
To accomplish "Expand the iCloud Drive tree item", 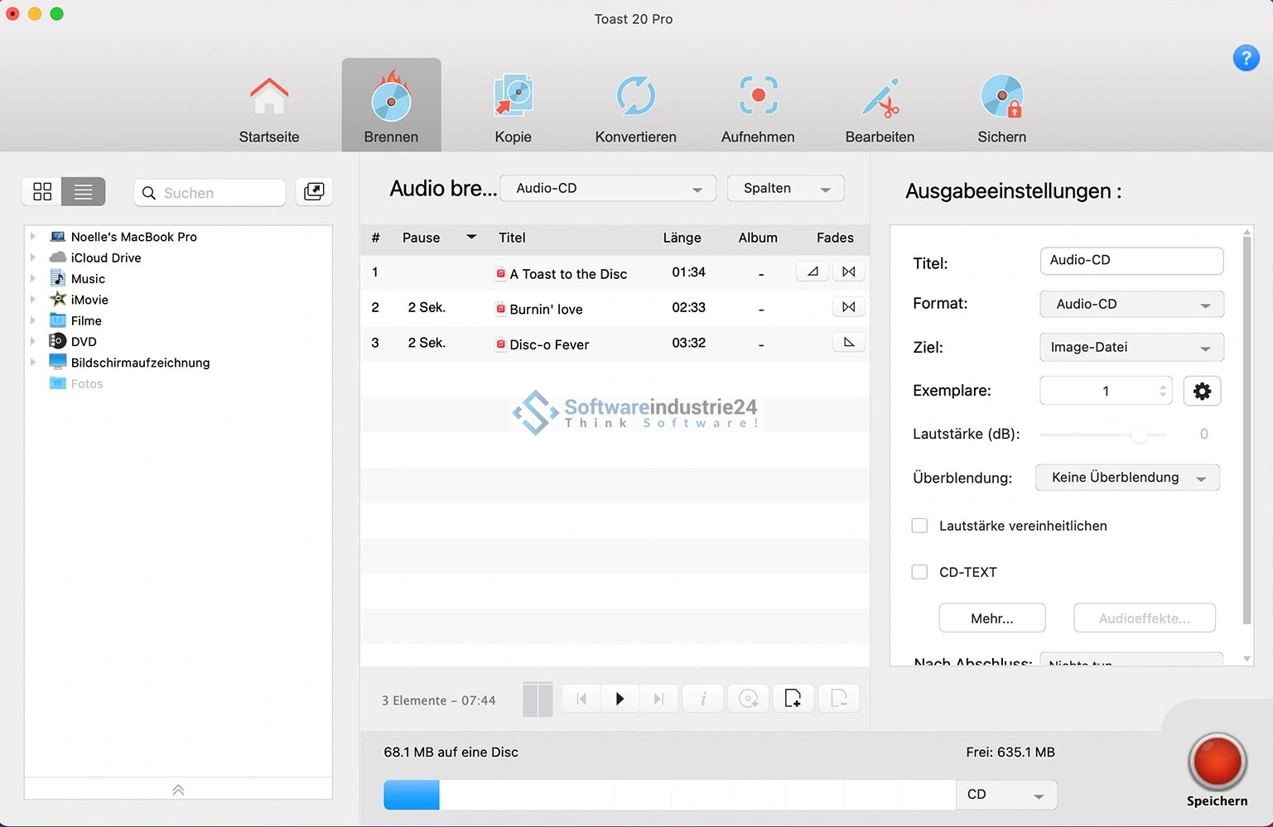I will 33,257.
